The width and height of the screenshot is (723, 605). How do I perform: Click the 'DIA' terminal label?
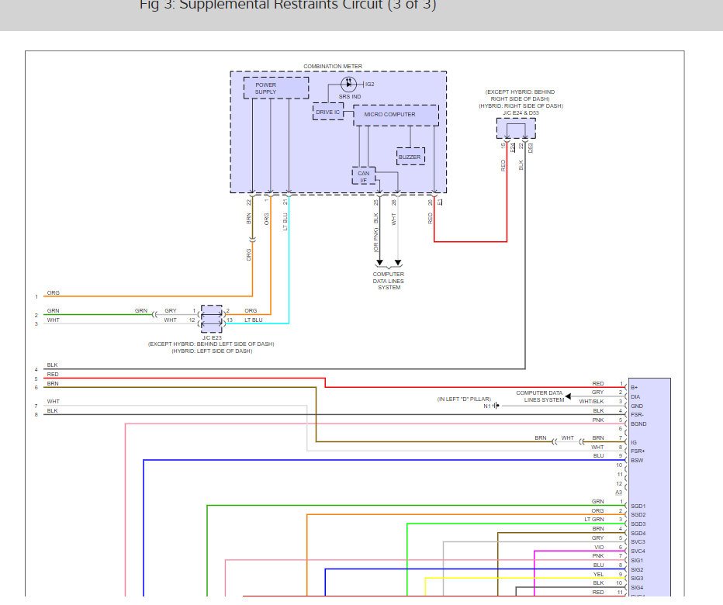(x=635, y=397)
